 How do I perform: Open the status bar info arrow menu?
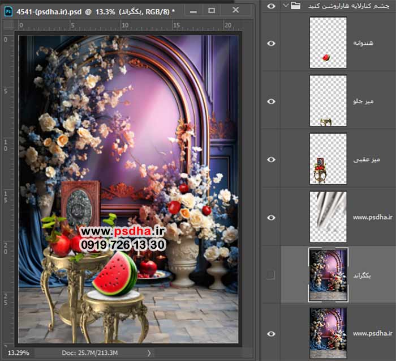click(149, 353)
